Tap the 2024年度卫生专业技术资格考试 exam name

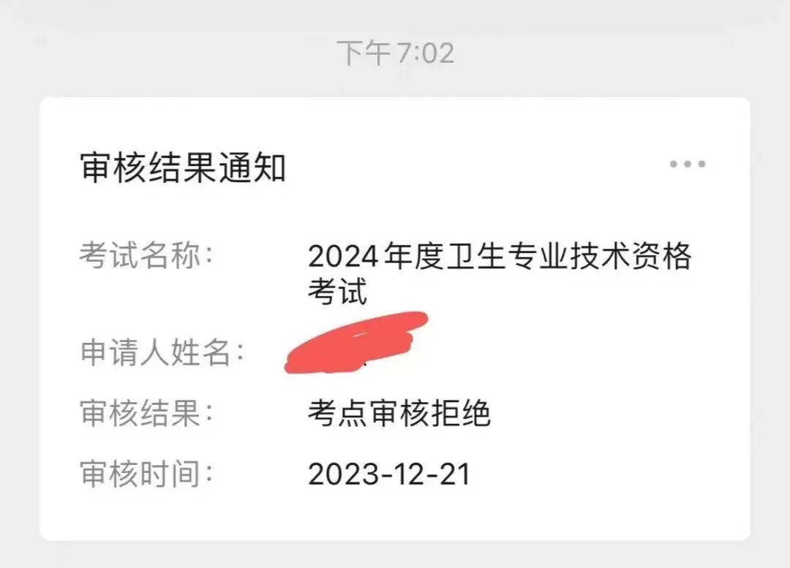click(x=500, y=273)
